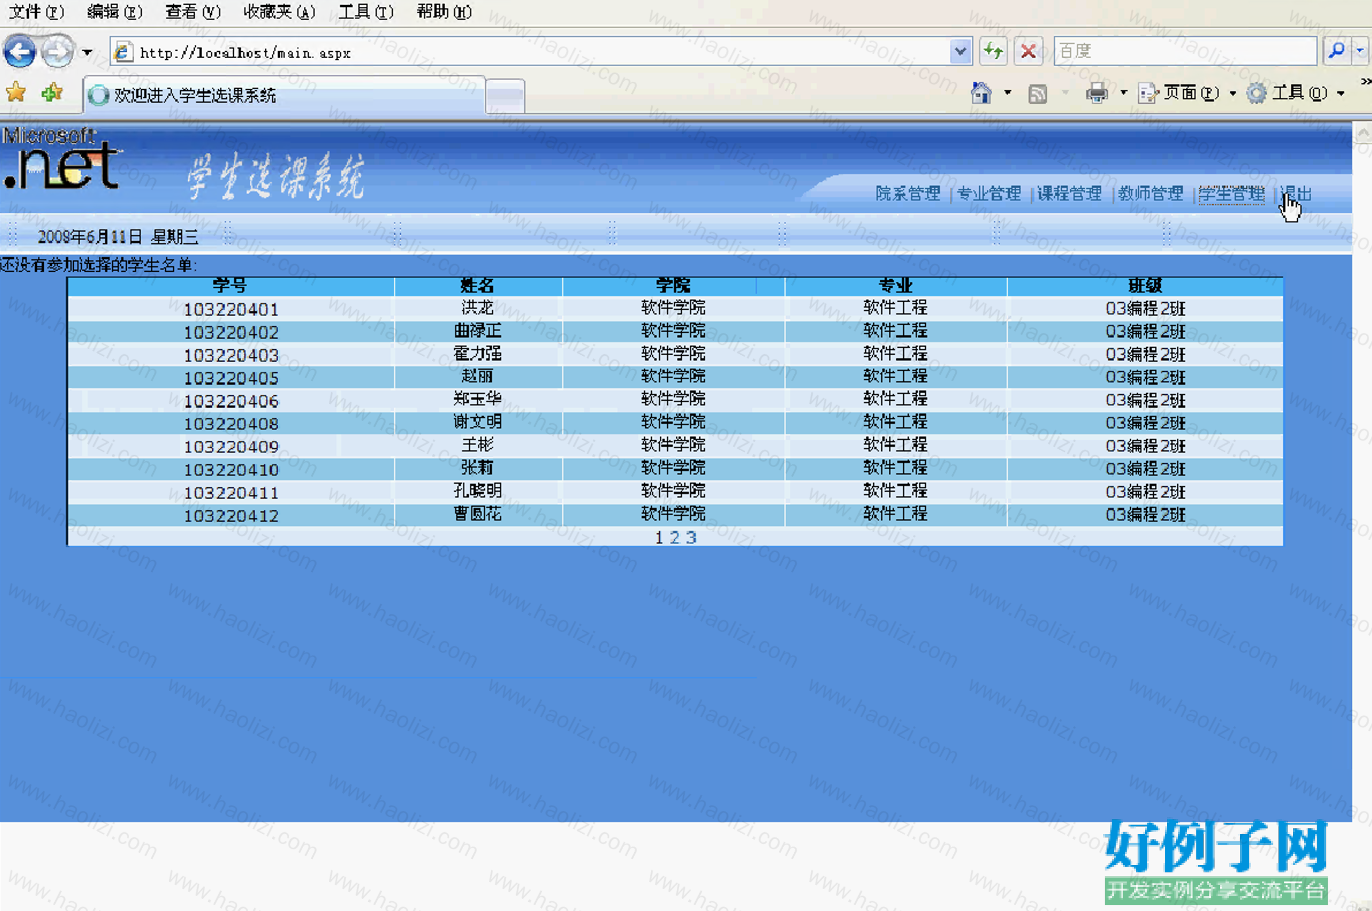
Task: Go to 专业管理 link
Action: click(988, 193)
